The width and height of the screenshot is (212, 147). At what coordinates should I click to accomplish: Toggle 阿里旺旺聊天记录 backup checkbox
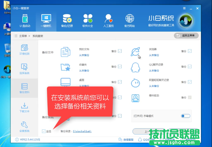pos(190,82)
